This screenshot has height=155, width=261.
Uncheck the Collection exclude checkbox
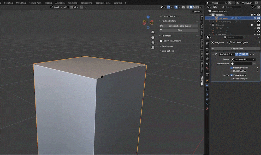pyautogui.click(x=252, y=15)
